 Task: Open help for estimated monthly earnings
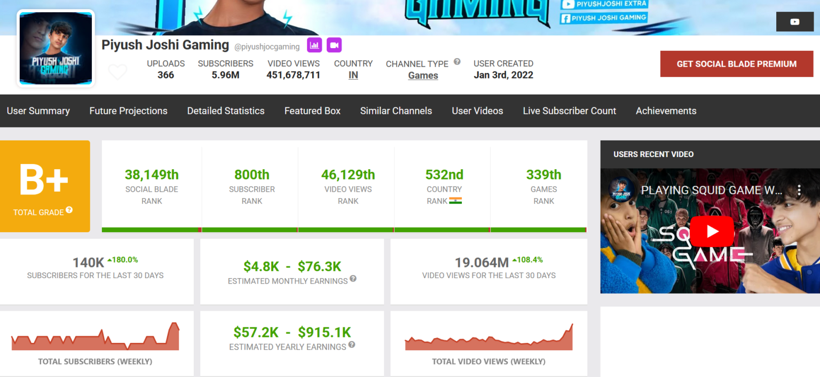353,279
